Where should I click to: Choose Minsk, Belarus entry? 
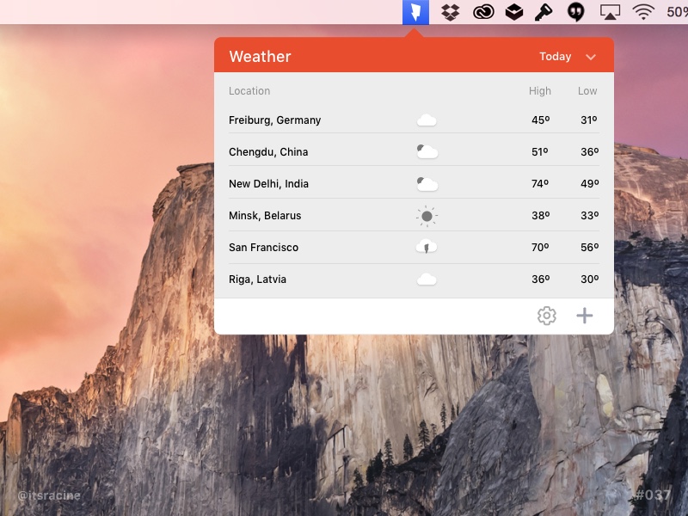265,216
